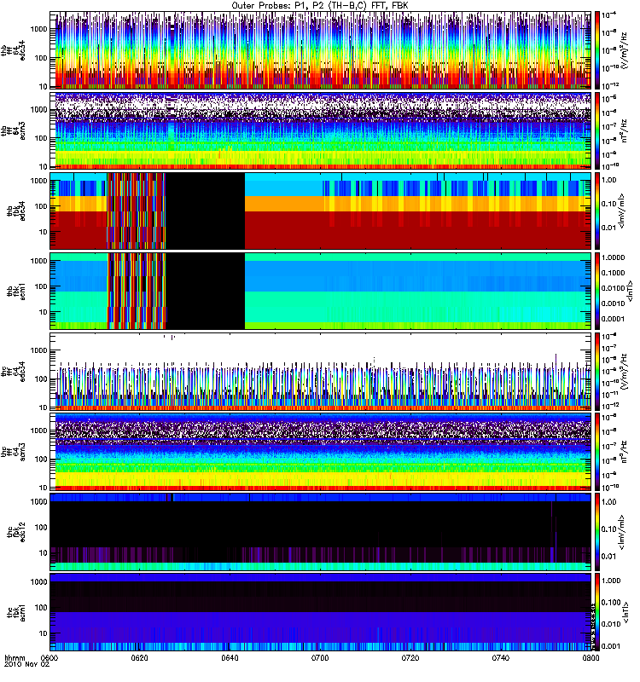Image resolution: width=640 pixels, height=682 pixels.
Task: Click the multicolor noise burst in thb fbk edc34 panel
Action: tap(137, 211)
